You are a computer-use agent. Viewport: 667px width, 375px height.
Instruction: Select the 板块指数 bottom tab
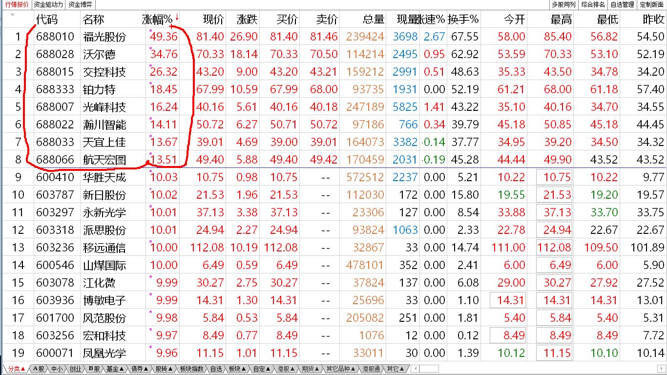[191, 369]
